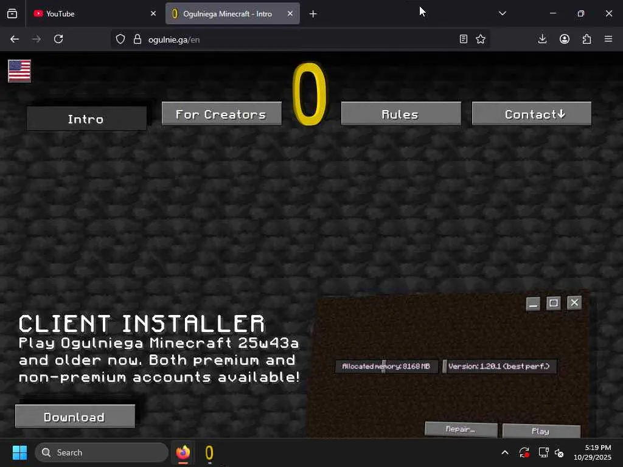Toggle Reader View in the address bar

click(463, 39)
